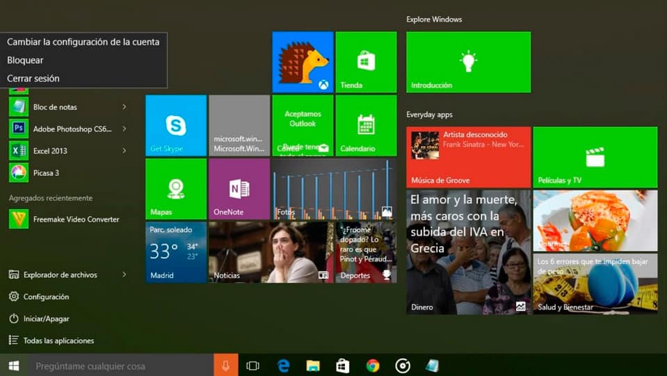Click the Pregúntame cualquier cosa search box
Screen dimensions: 667x376
(120, 366)
